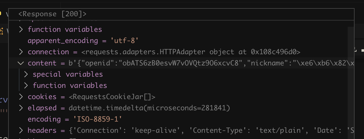This screenshot has height=139, width=364.
Task: Select the apparent_encoding variable name
Action: [63, 41]
